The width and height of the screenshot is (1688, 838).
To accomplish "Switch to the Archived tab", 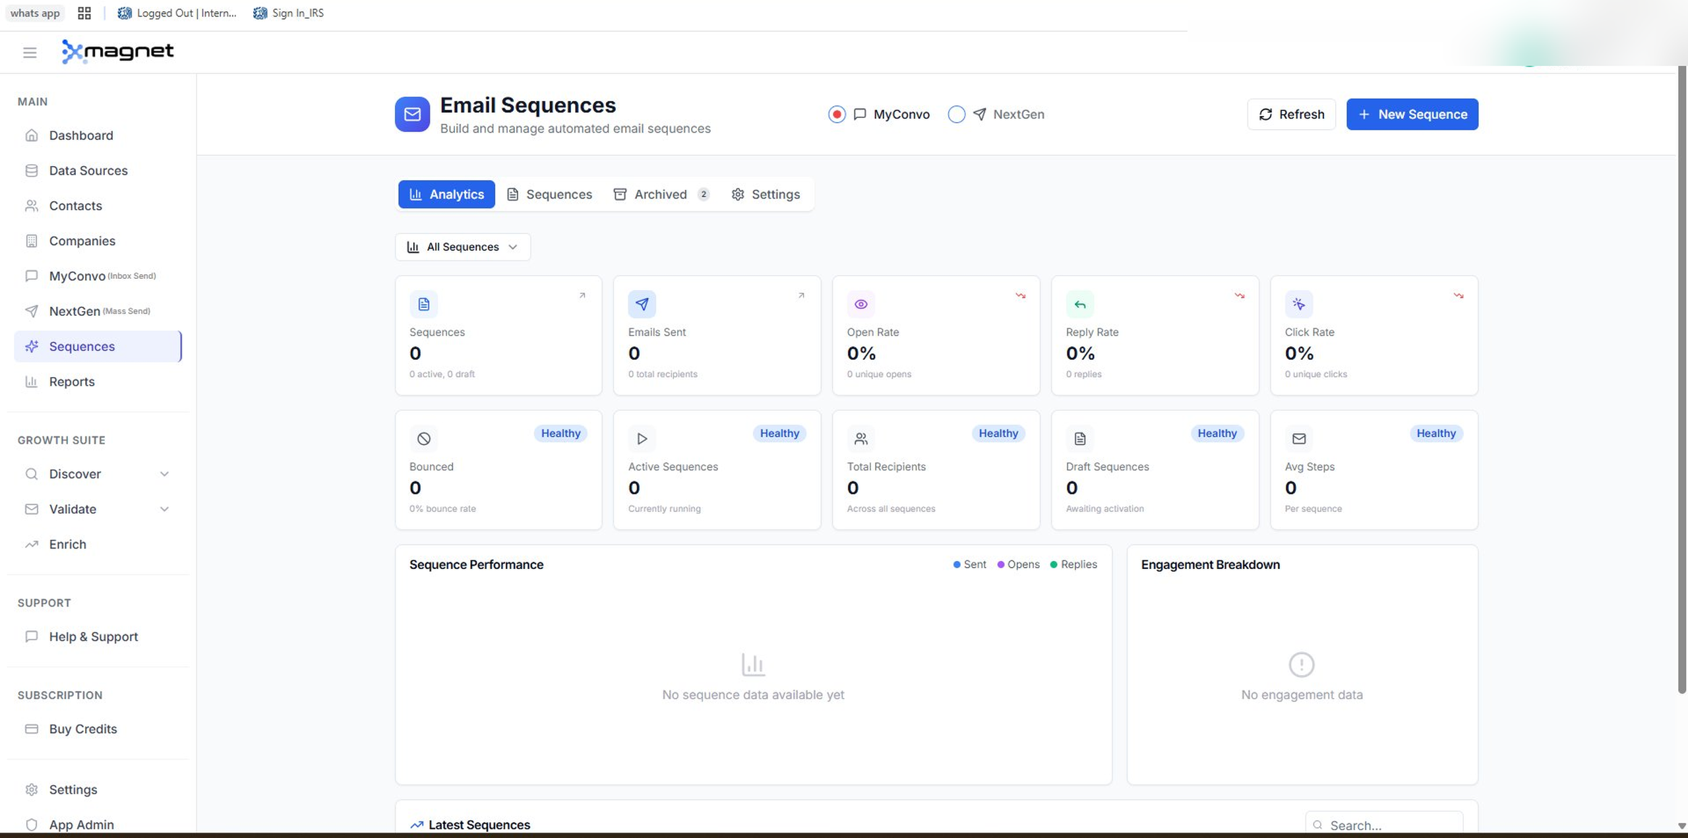I will pyautogui.click(x=660, y=195).
